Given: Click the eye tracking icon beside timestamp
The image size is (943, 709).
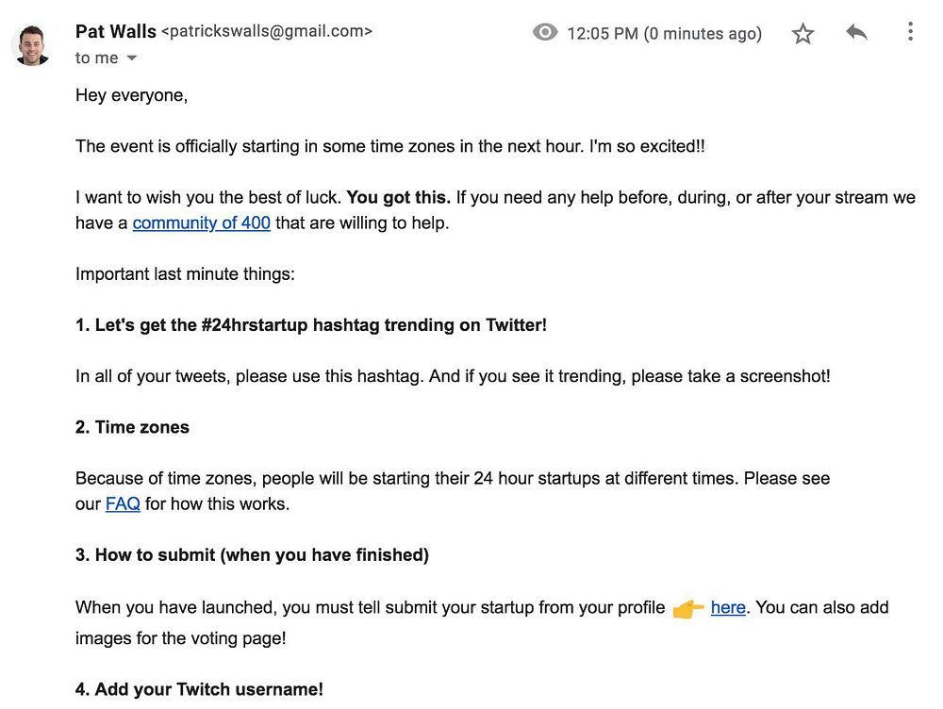Looking at the screenshot, I should coord(545,33).
